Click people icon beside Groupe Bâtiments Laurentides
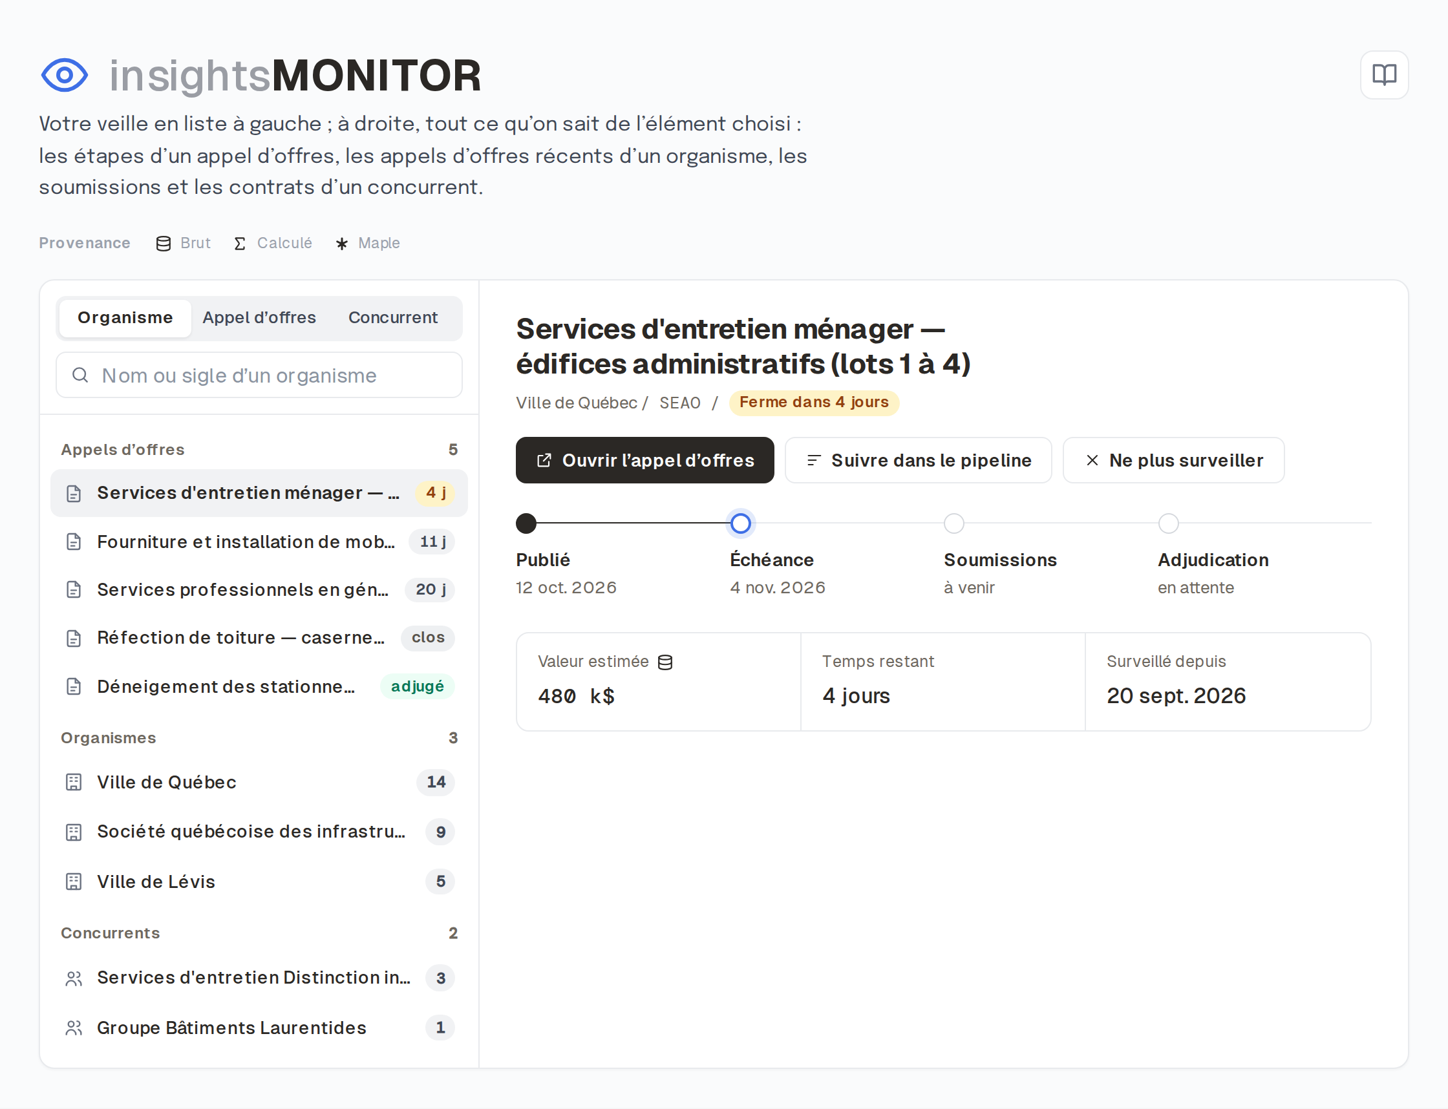This screenshot has height=1109, width=1448. click(x=74, y=1028)
